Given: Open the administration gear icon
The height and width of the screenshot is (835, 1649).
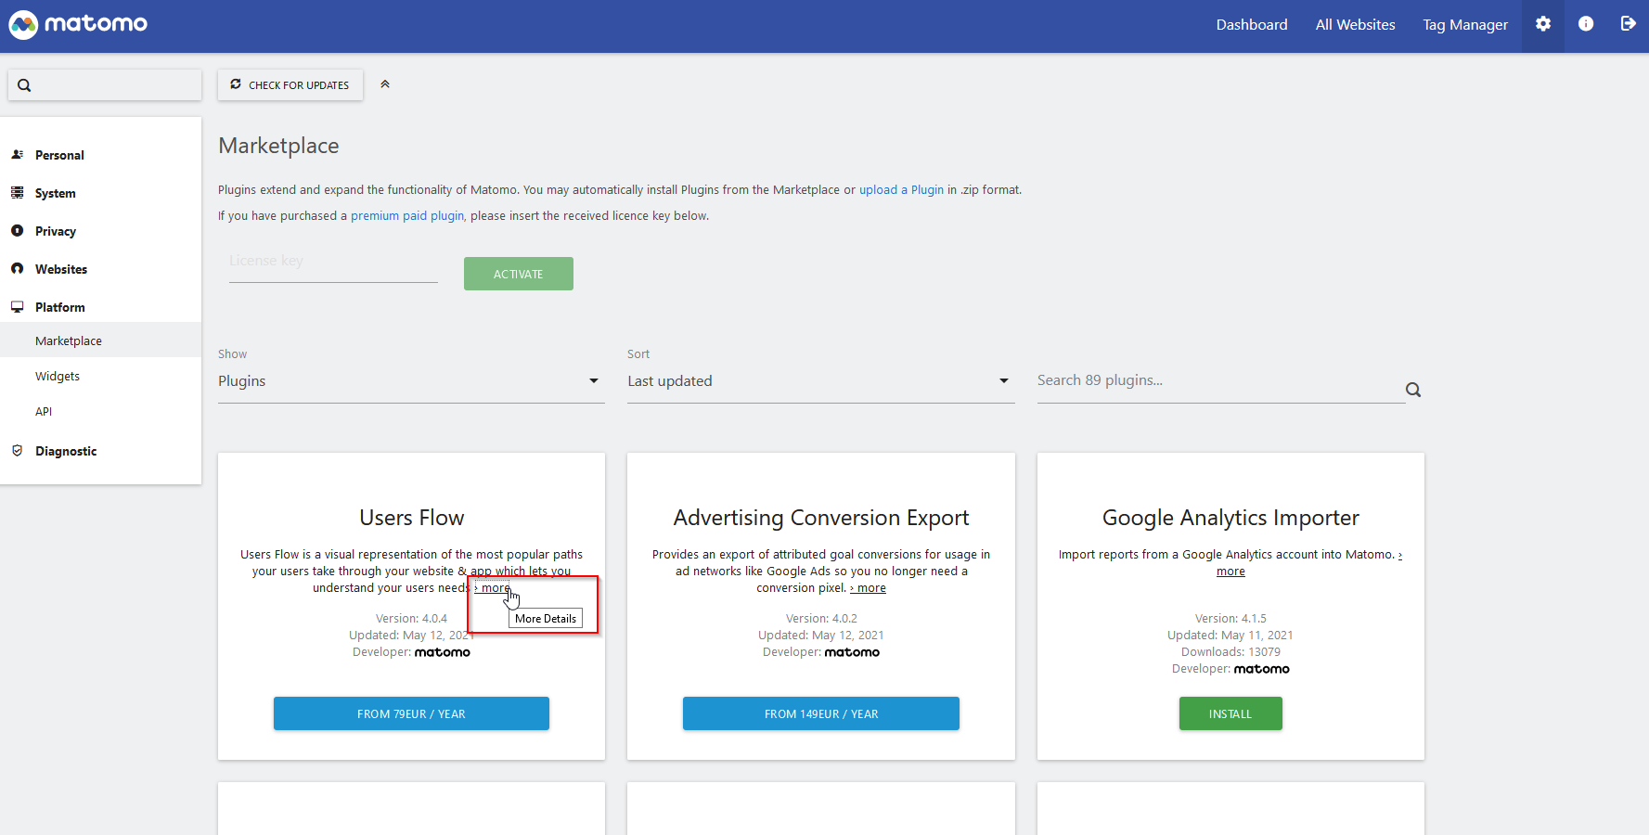Looking at the screenshot, I should tap(1543, 24).
